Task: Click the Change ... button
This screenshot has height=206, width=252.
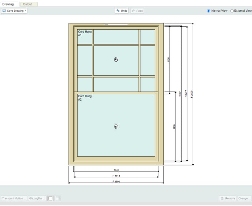Action: point(244,198)
